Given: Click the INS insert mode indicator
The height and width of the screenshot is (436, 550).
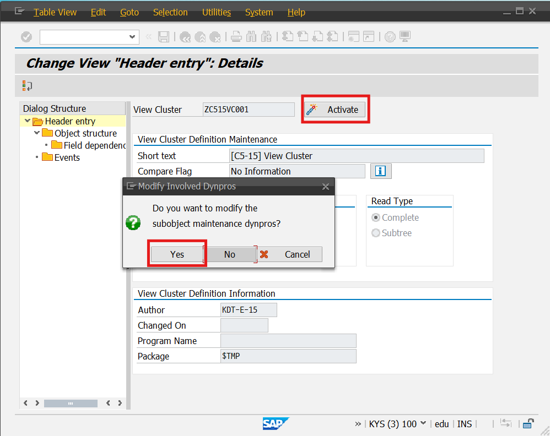Looking at the screenshot, I should (x=465, y=424).
